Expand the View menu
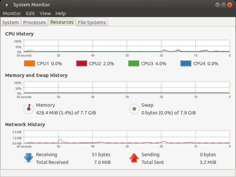The width and height of the screenshot is (236, 177). coord(45,13)
